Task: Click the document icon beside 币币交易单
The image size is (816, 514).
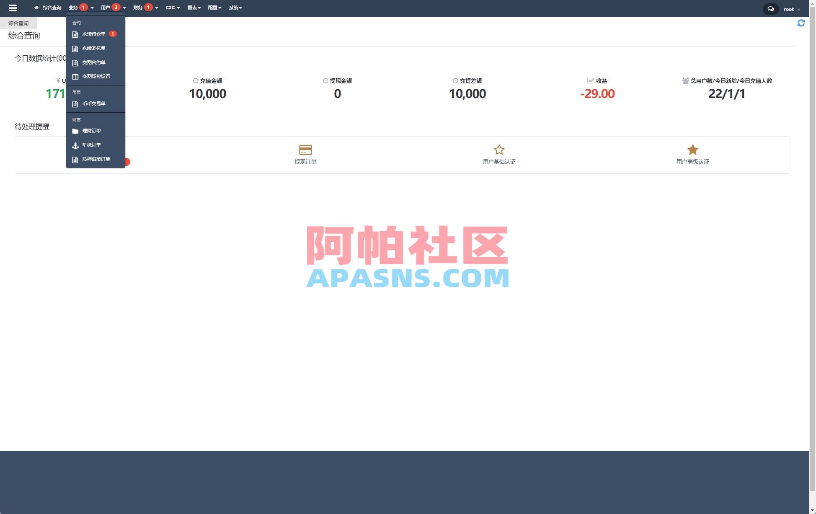Action: [75, 103]
